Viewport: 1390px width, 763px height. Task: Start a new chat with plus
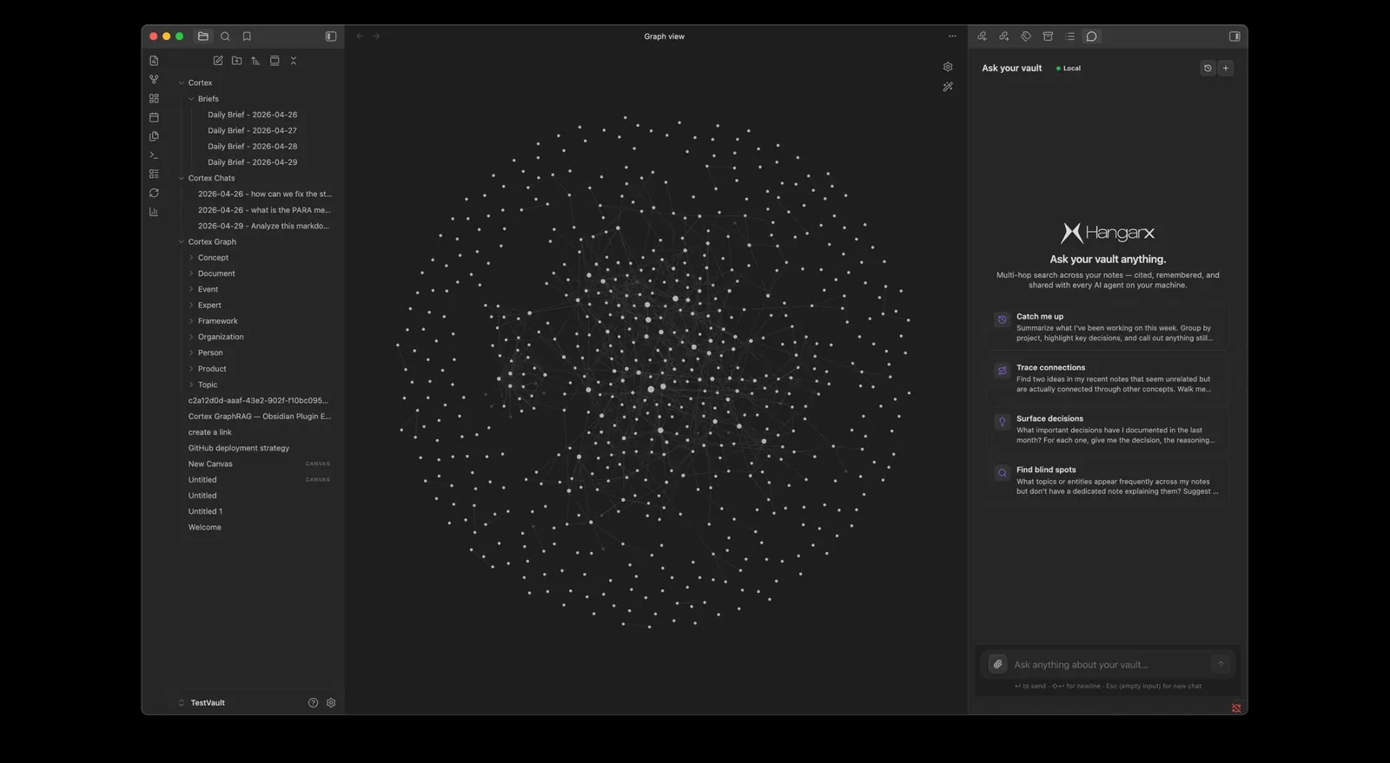pos(1226,68)
